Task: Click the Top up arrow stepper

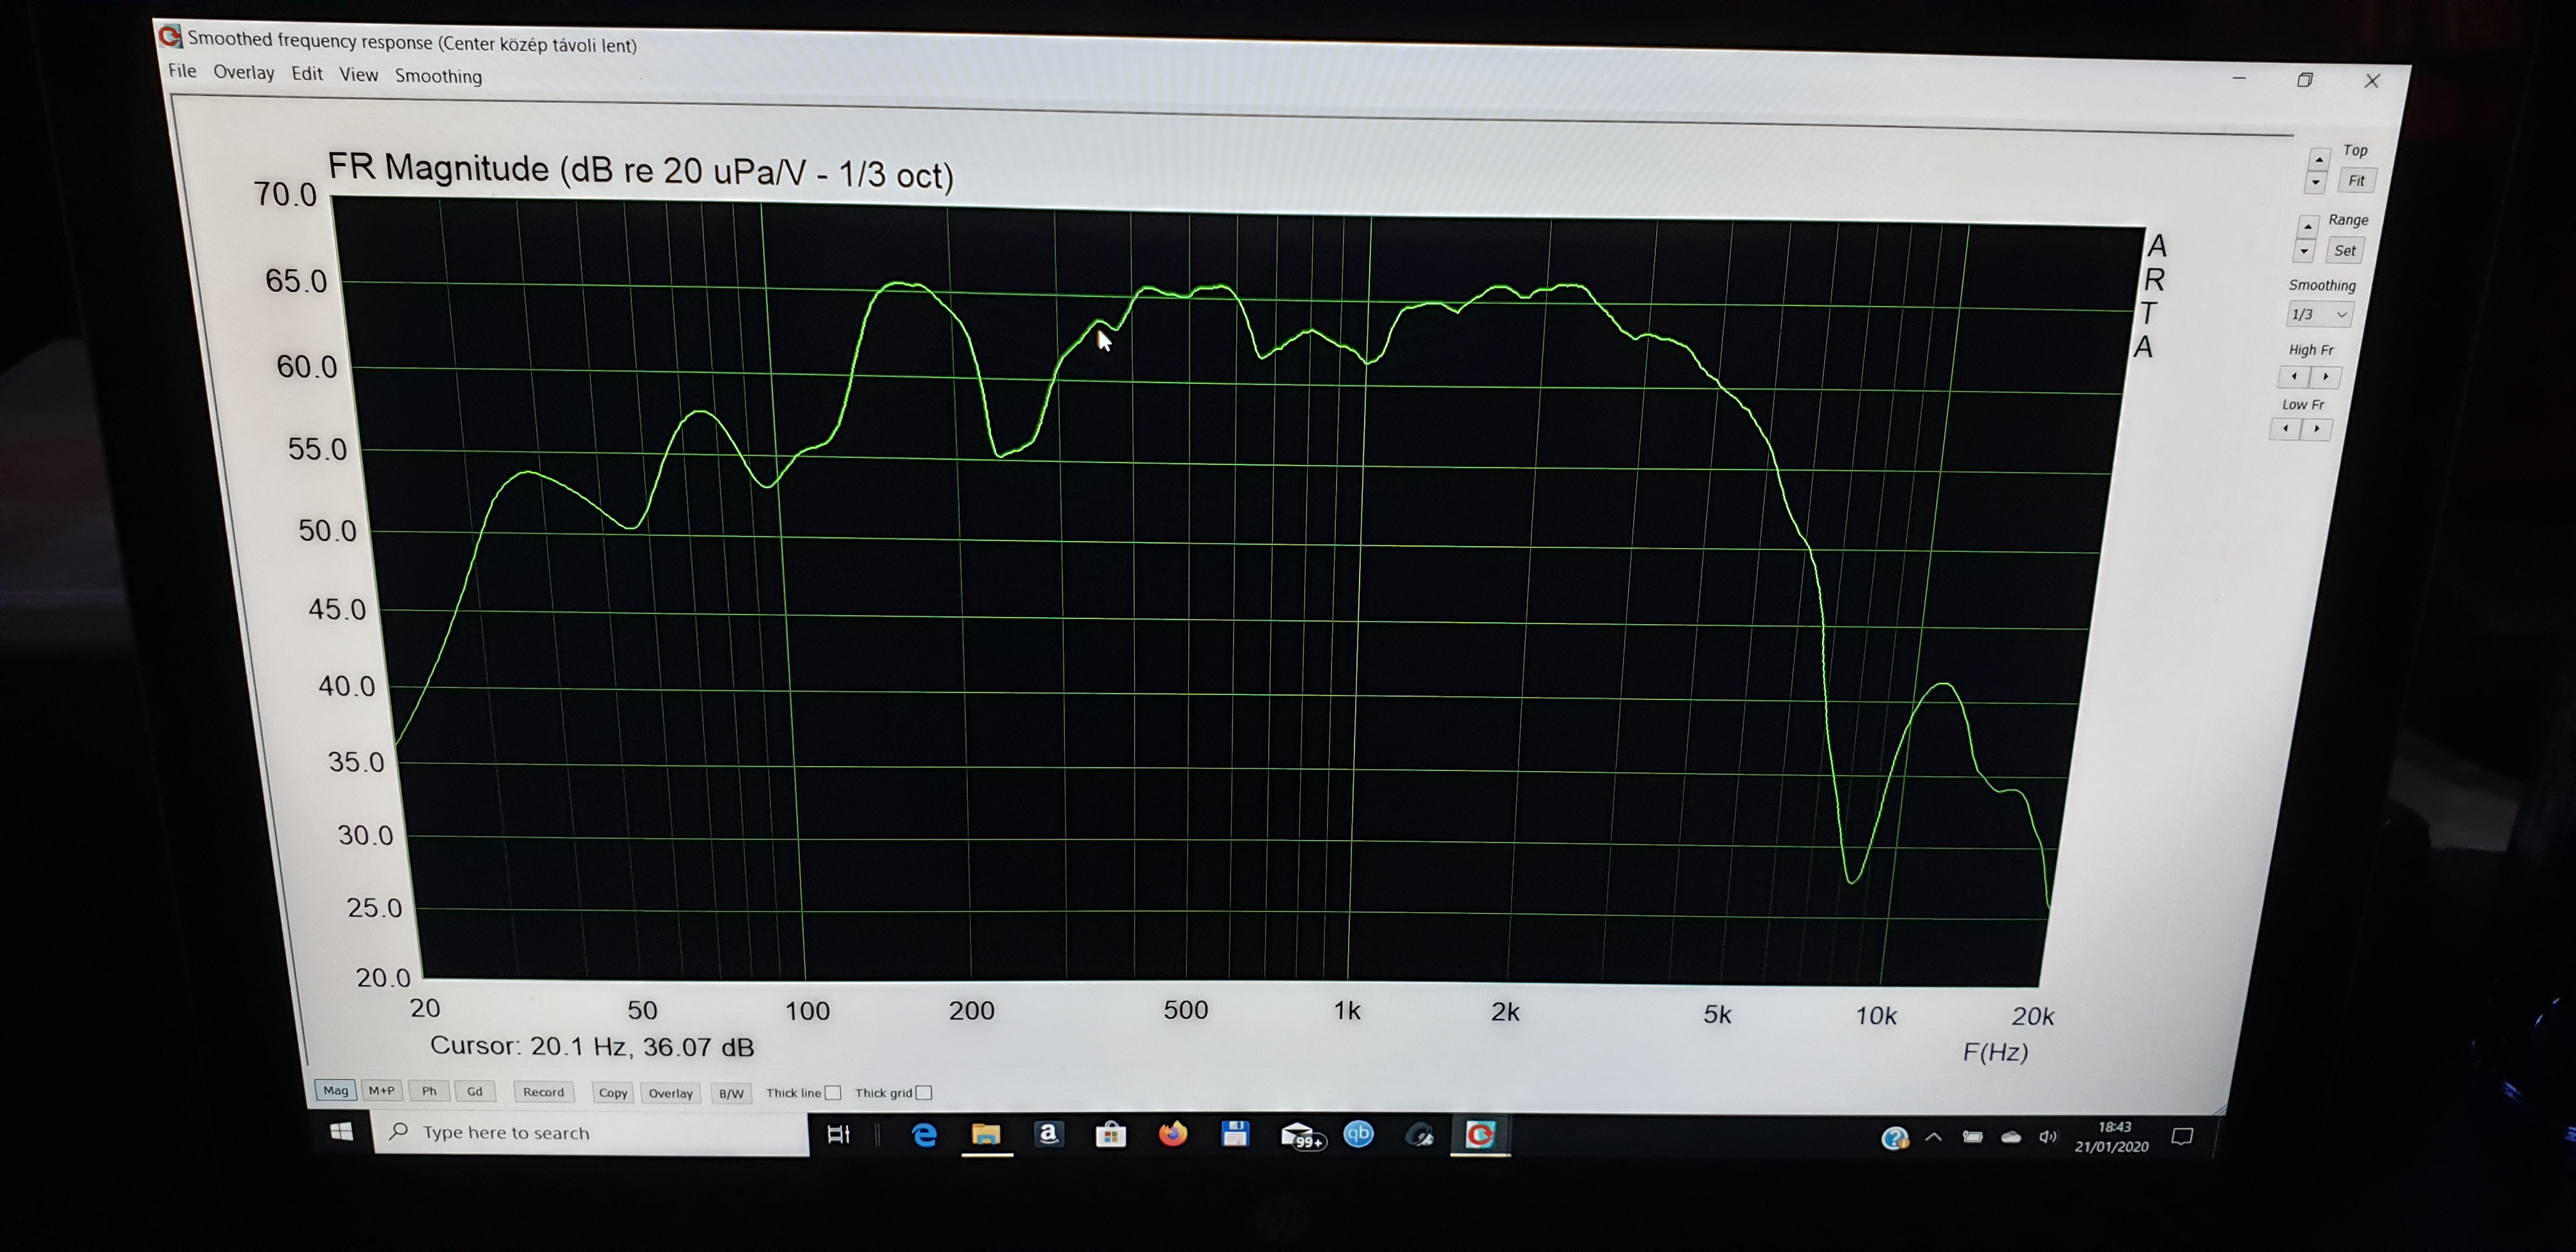Action: [x=2318, y=160]
